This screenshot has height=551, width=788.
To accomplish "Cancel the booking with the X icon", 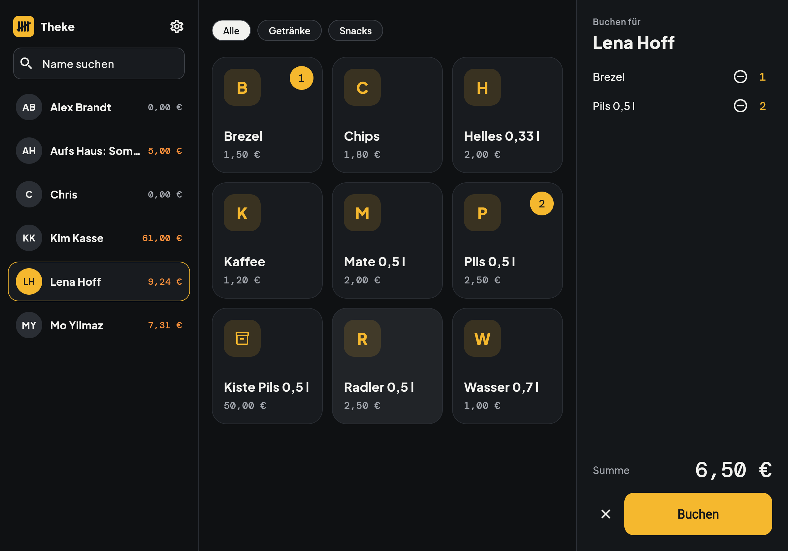I will click(606, 514).
